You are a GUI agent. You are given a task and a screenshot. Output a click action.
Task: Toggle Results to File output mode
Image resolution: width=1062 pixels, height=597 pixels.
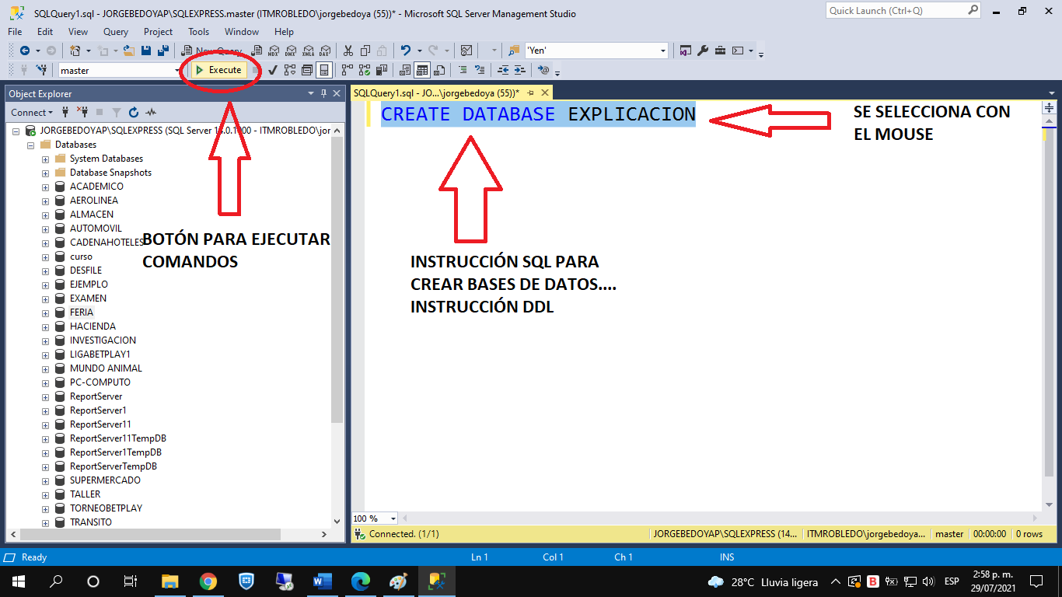[x=439, y=70]
